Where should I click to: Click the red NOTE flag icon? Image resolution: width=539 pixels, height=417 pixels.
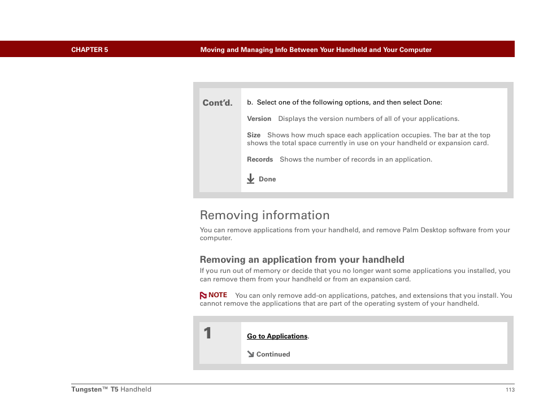pyautogui.click(x=203, y=296)
